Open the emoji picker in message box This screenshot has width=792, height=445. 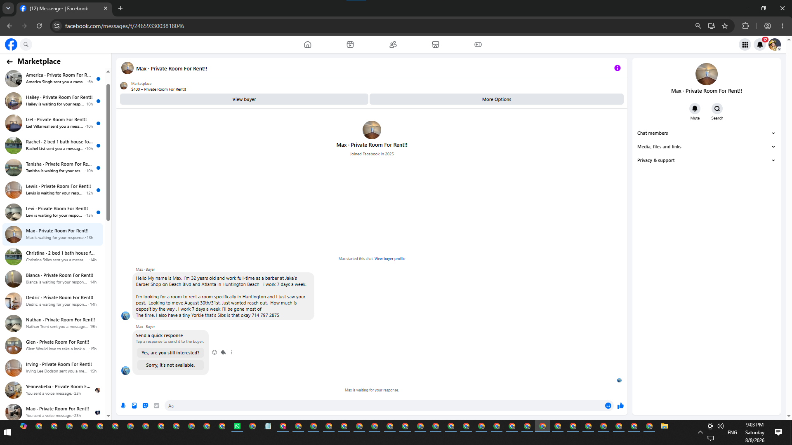(x=608, y=406)
